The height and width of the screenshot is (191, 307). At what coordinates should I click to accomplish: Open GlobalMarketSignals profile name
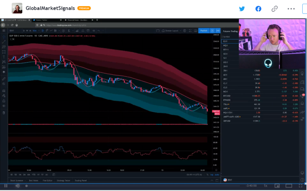coord(50,8)
